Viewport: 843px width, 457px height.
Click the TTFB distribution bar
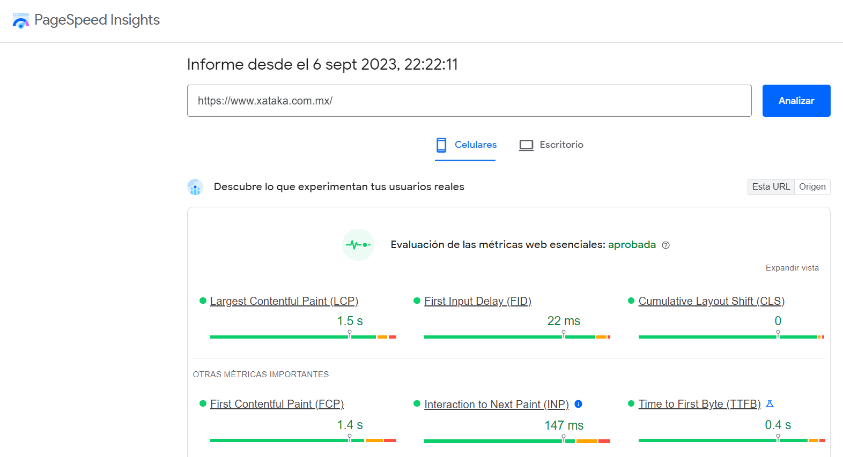coord(731,440)
